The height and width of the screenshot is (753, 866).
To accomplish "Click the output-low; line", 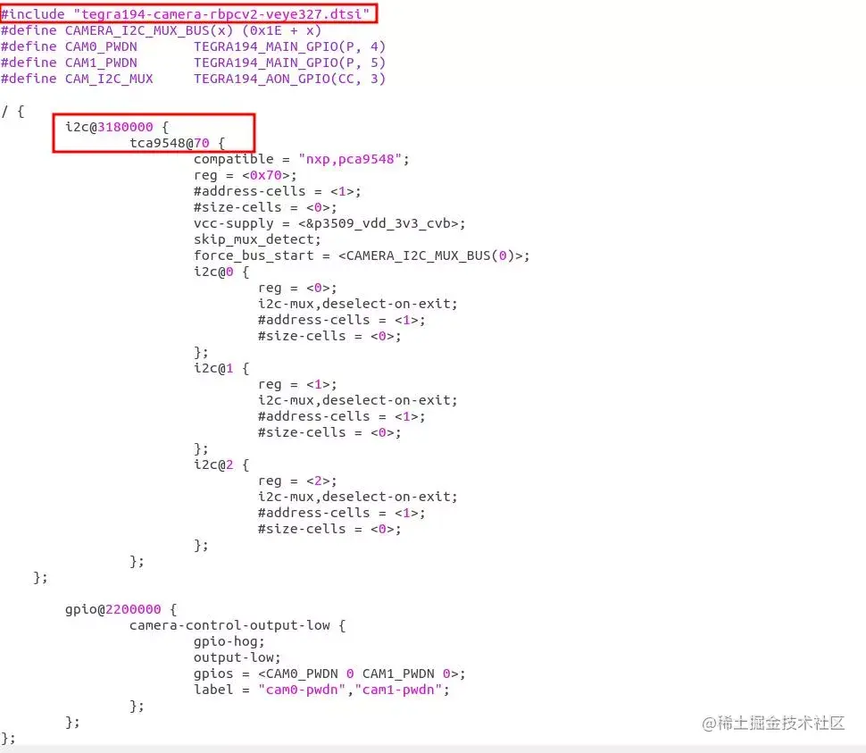I will [237, 657].
